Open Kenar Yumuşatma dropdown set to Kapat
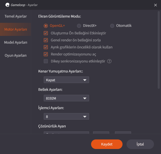Screen dimensions: 161x154 pyautogui.click(x=66, y=80)
